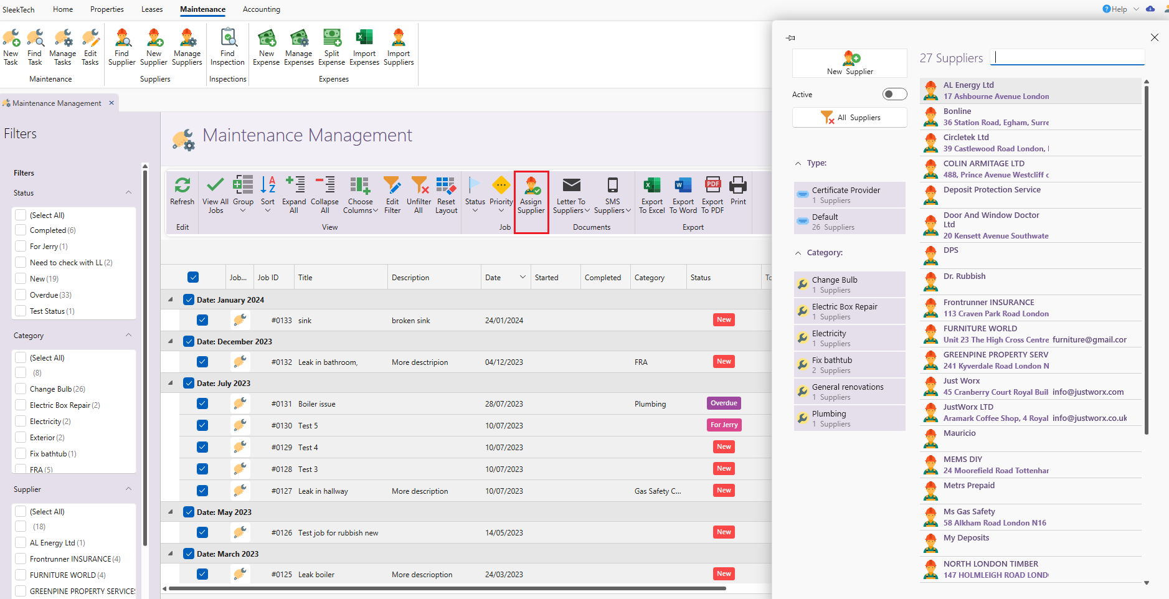Tick the Change Bulb category filter
Viewport: 1169px width, 599px height.
click(x=21, y=389)
